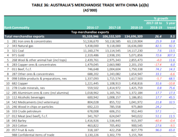Screen dimensions: 178x137
Task: Click total exports value 134,696,309
Action: point(133,37)
